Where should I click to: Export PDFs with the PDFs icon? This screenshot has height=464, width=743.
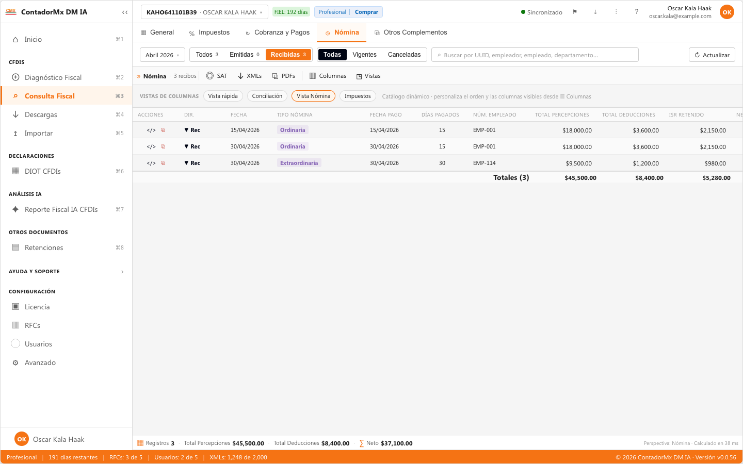284,76
